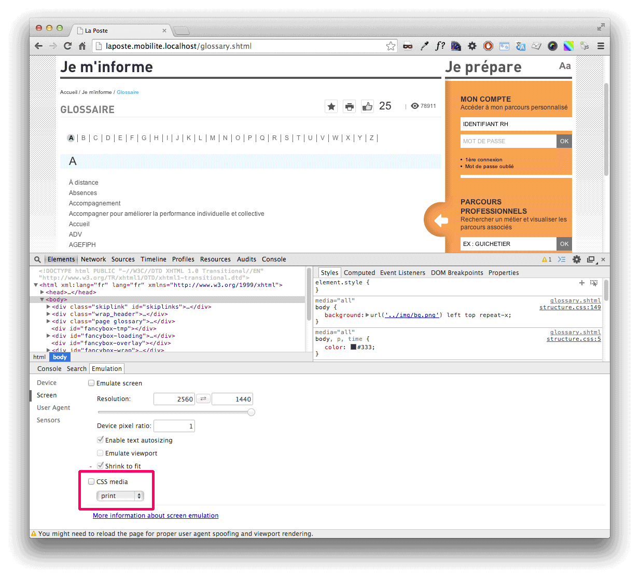Add glossary page to favorites star
The height and width of the screenshot is (579, 640).
click(x=331, y=106)
